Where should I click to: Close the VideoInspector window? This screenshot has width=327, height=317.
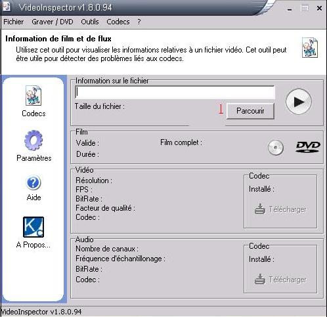(319, 9)
